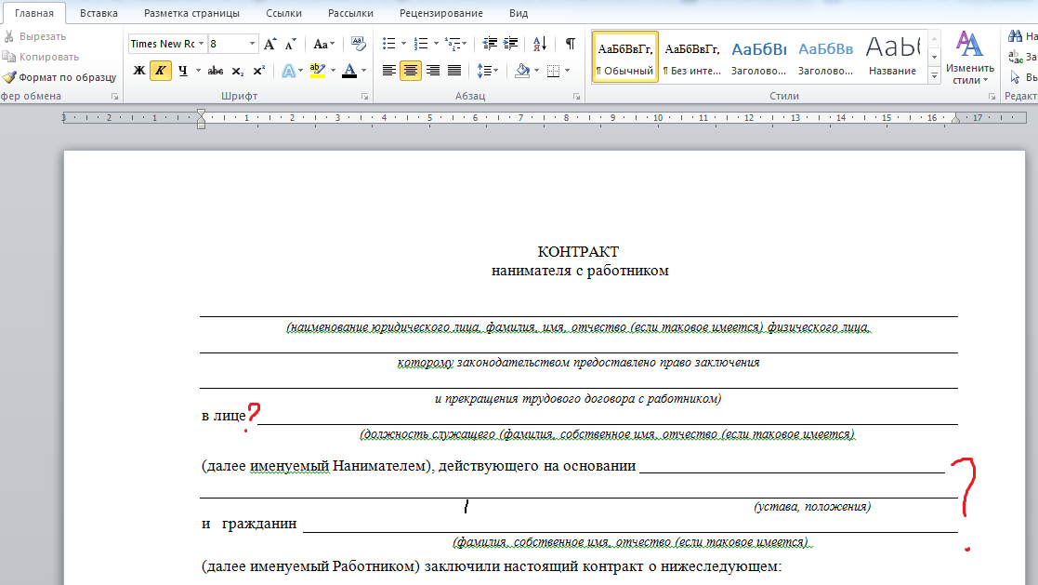Click numbered list icon
This screenshot has width=1038, height=585.
click(420, 44)
